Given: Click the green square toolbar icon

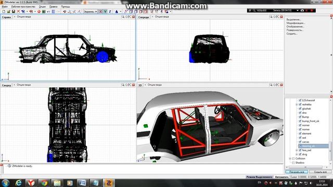Looking at the screenshot, I should [44, 11].
